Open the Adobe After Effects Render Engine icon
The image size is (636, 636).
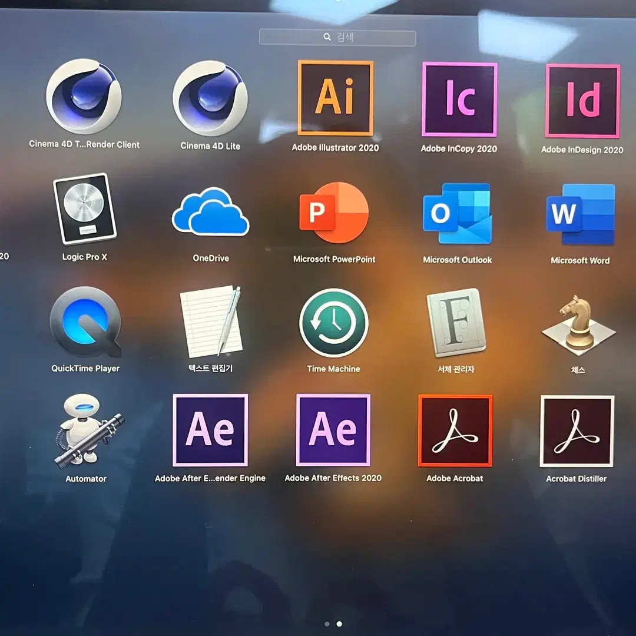(210, 430)
